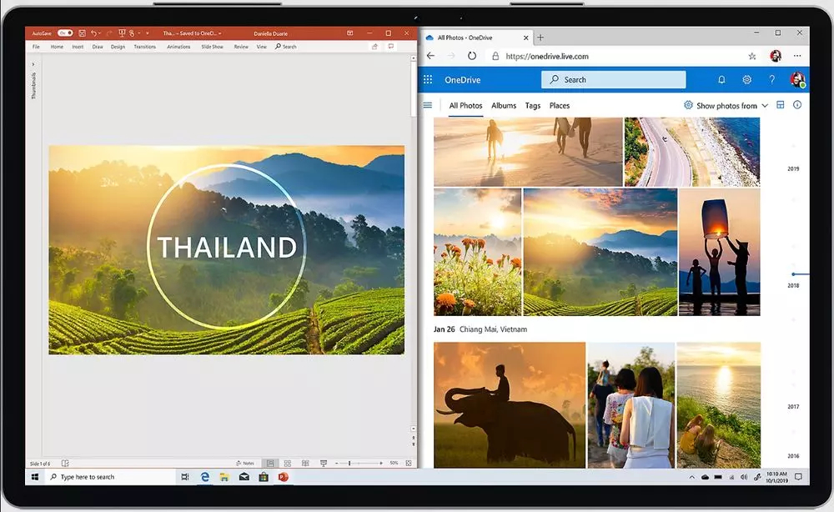834x512 pixels.
Task: Open OneDrive notifications bell
Action: pyautogui.click(x=721, y=80)
